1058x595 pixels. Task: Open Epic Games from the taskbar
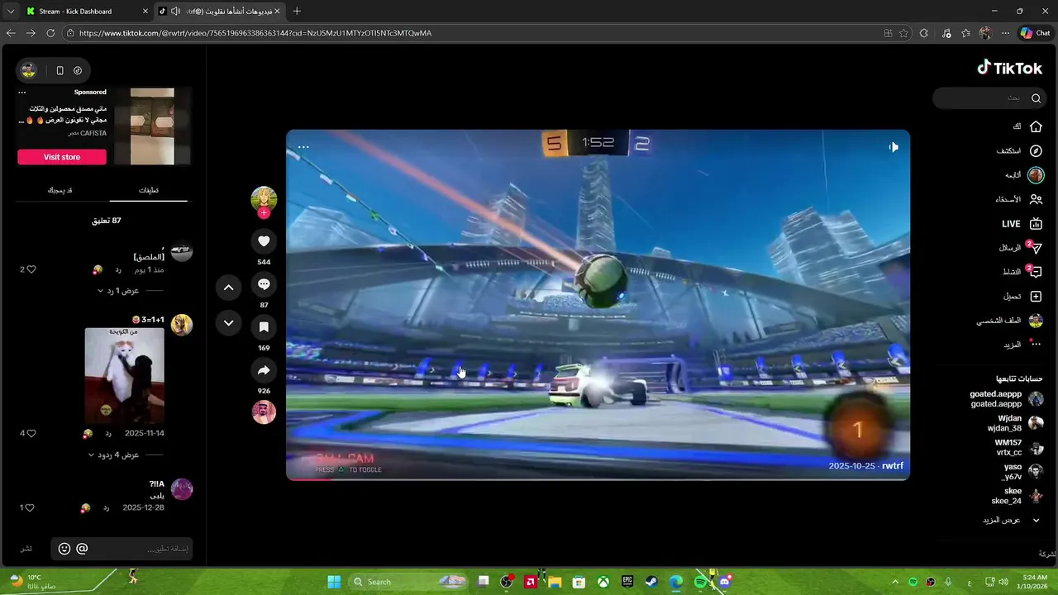627,582
